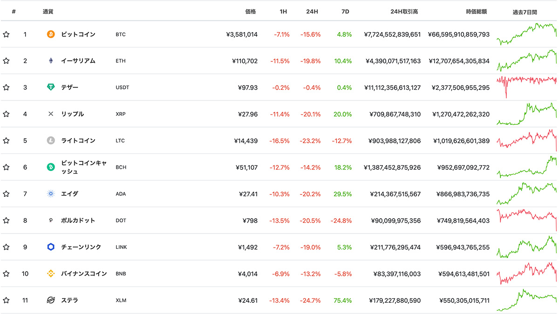Image resolution: width=559 pixels, height=314 pixels.
Task: Open the ビットコインキャッシュ coin page
Action: [84, 167]
